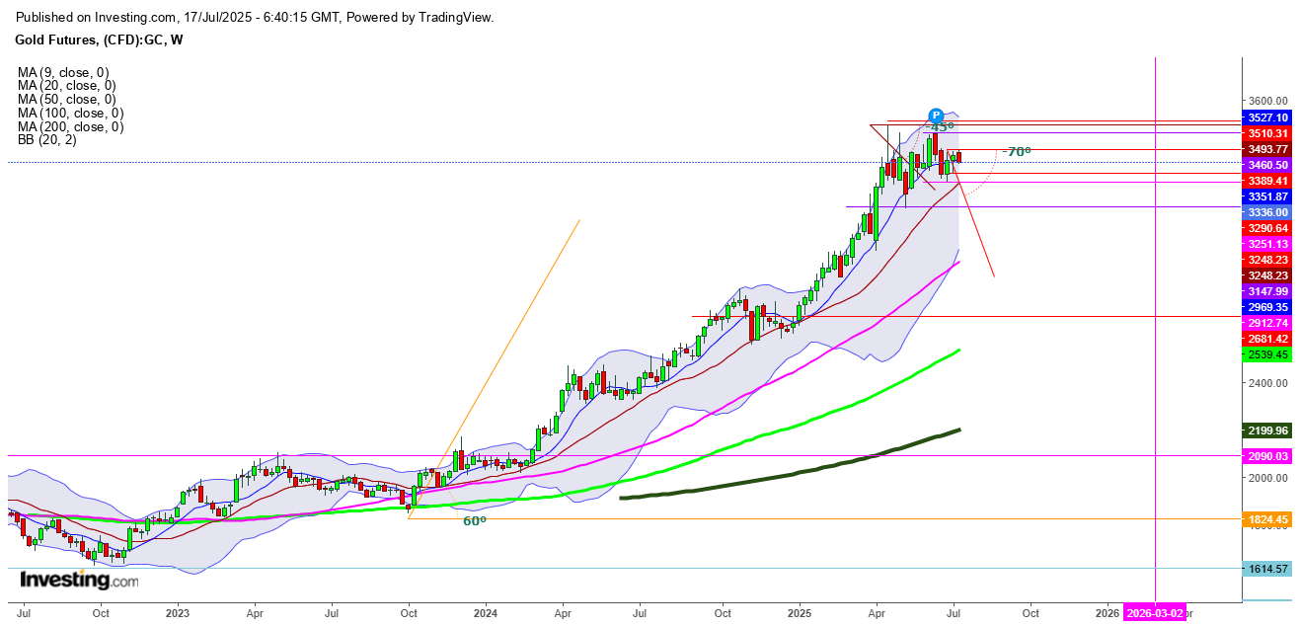Screen dimensions: 1299x626
Task: Click the green 2539.45 price label
Action: [x=1266, y=354]
